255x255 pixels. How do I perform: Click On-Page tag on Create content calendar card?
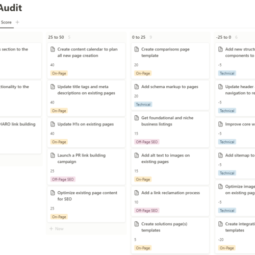(x=59, y=73)
